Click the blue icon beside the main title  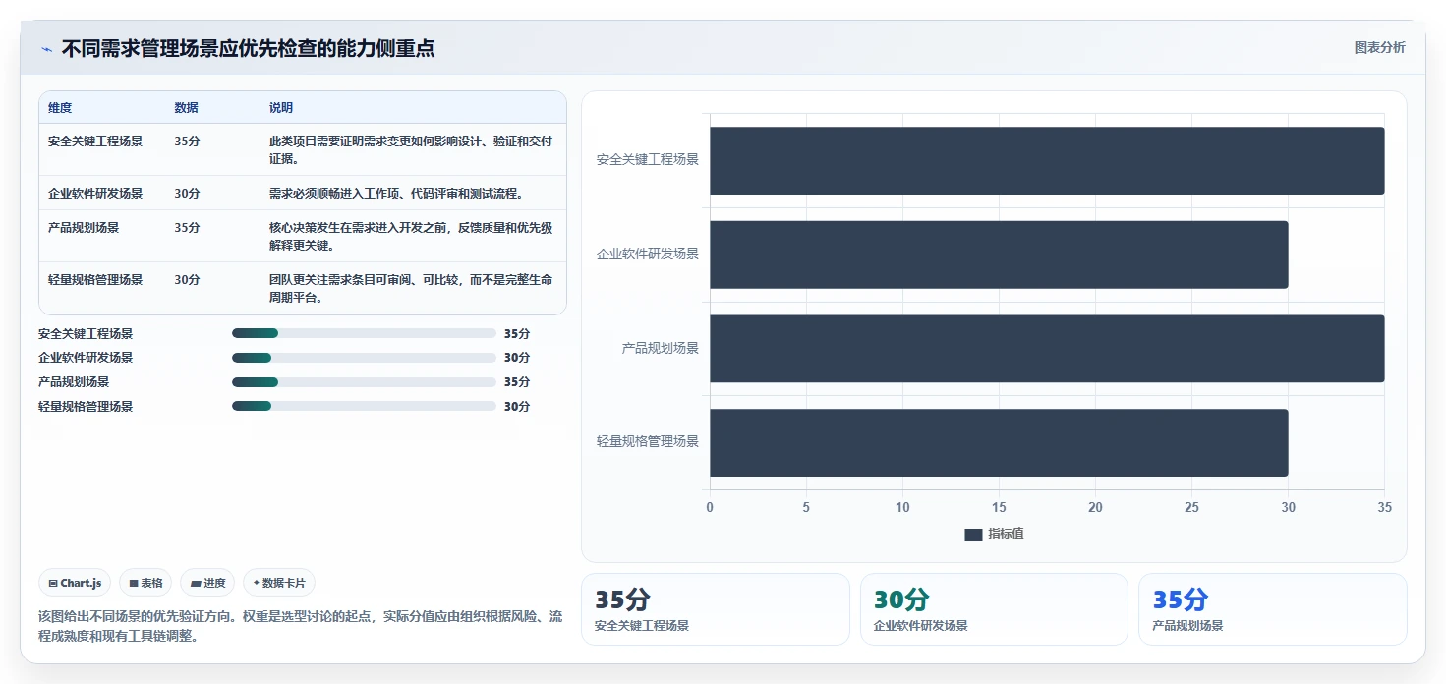click(46, 49)
